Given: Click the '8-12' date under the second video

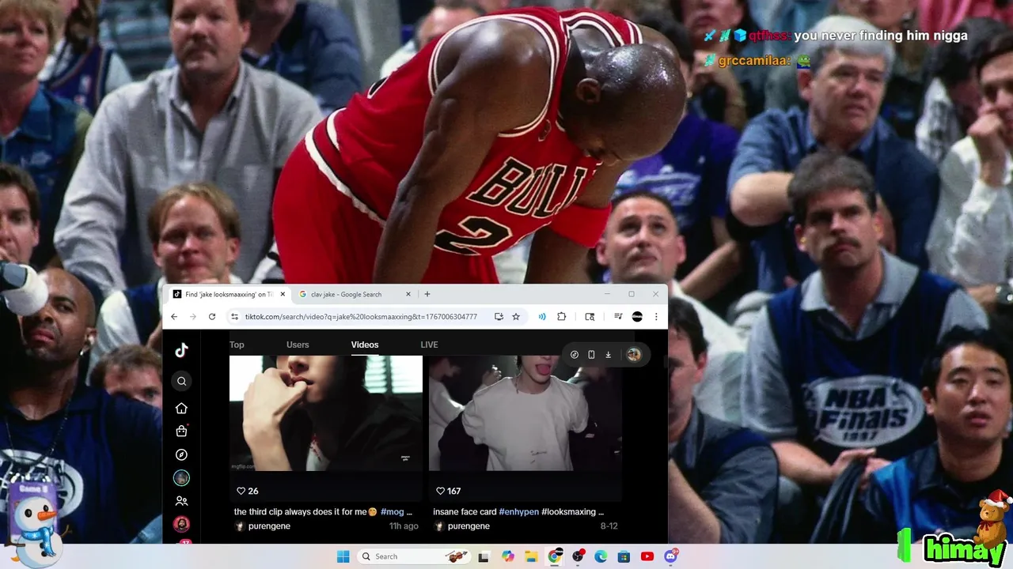Looking at the screenshot, I should click(609, 526).
